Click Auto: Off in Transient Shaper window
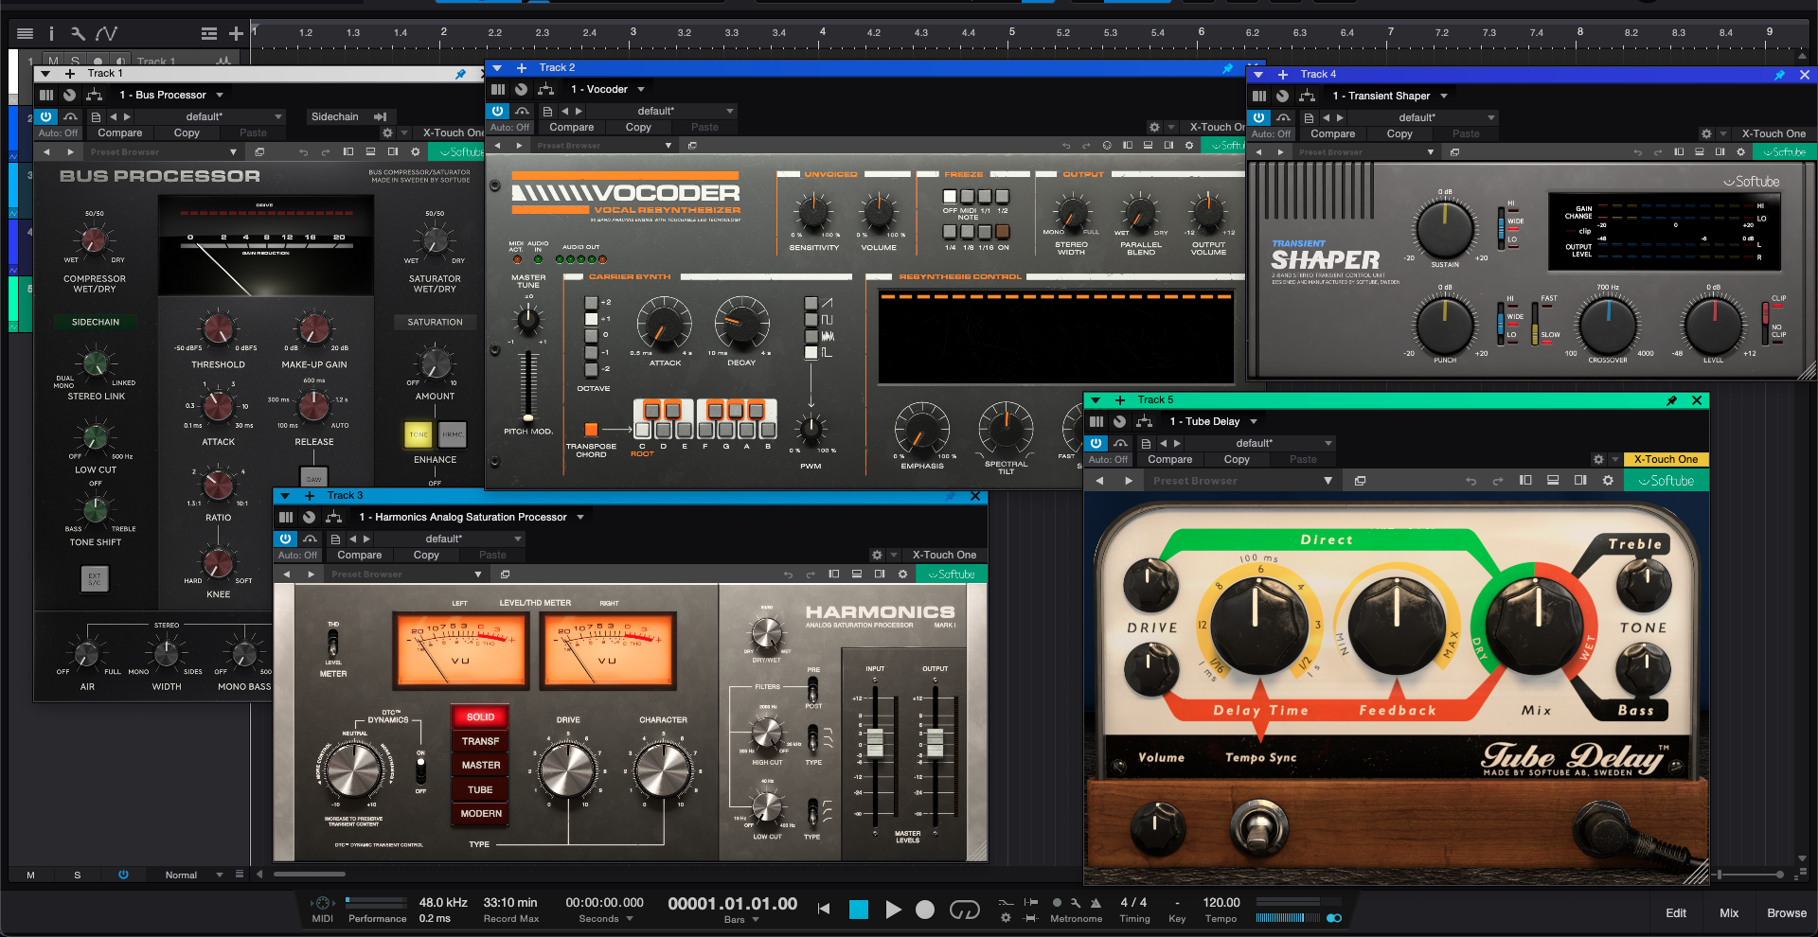This screenshot has height=937, width=1818. tap(1271, 133)
